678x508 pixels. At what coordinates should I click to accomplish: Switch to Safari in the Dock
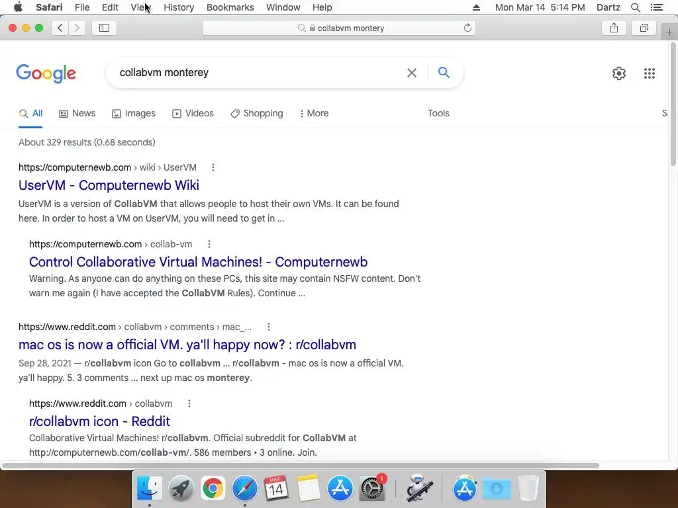pos(245,489)
